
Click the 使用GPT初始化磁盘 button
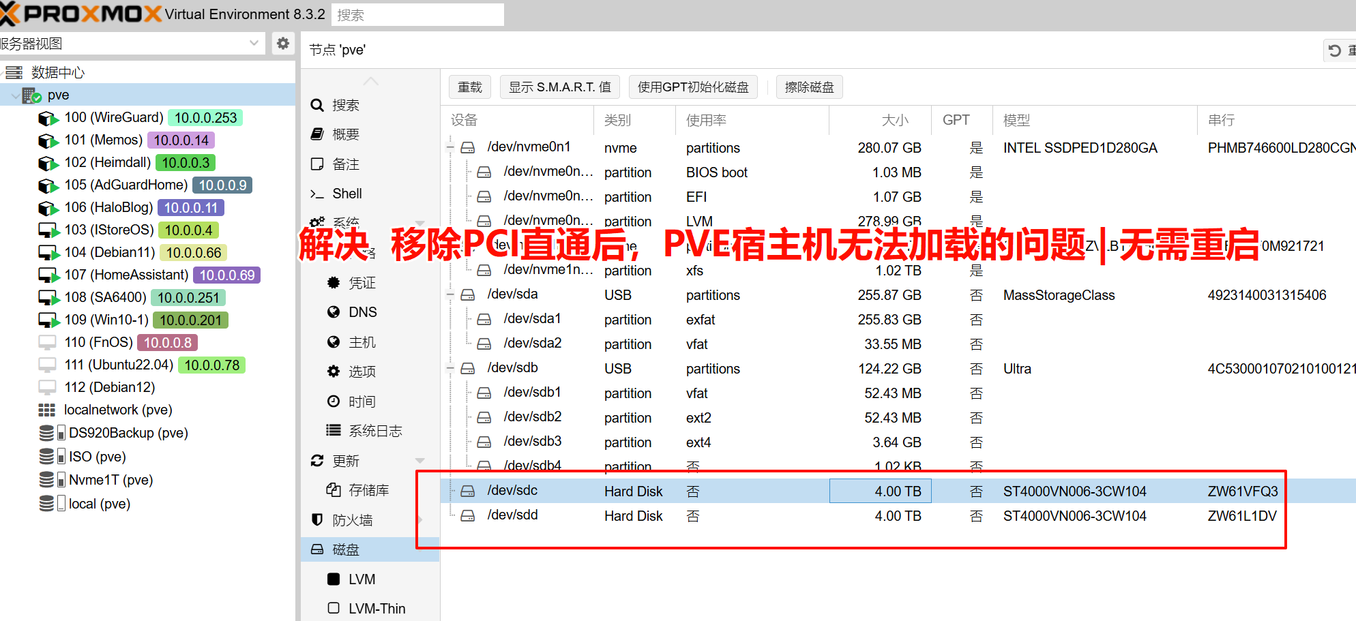click(x=693, y=87)
